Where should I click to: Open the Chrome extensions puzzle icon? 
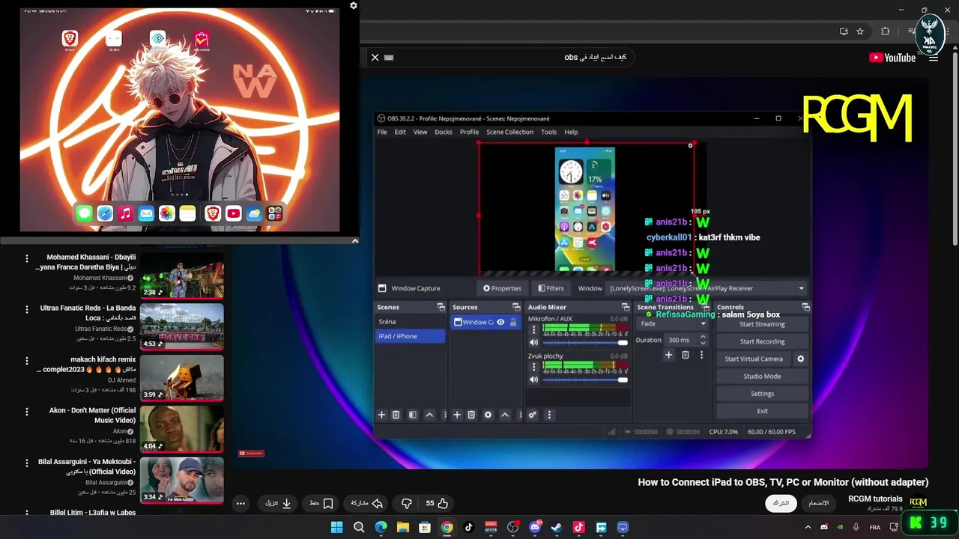(886, 31)
